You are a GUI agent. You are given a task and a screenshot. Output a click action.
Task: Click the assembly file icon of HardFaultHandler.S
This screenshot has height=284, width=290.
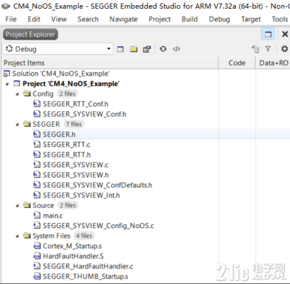coord(37,256)
